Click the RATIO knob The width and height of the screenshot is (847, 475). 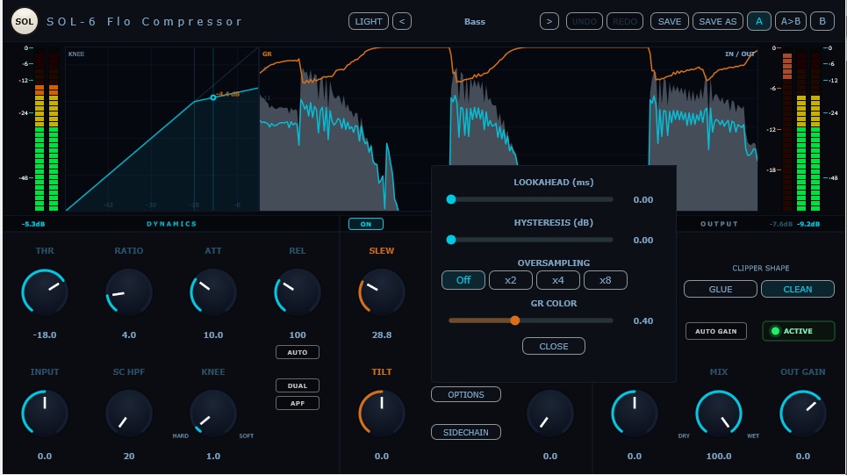tap(129, 291)
